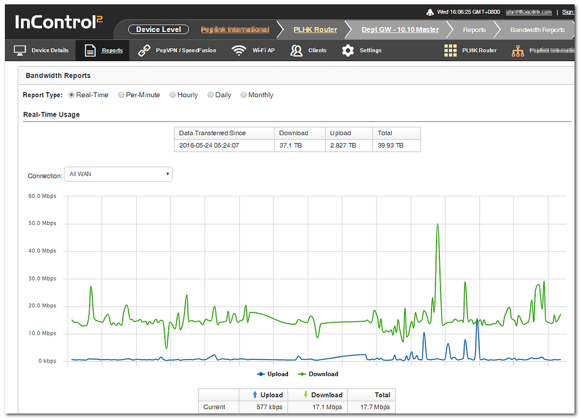
Task: Open PepVPN / SpeedFusion section
Action: [x=145, y=50]
